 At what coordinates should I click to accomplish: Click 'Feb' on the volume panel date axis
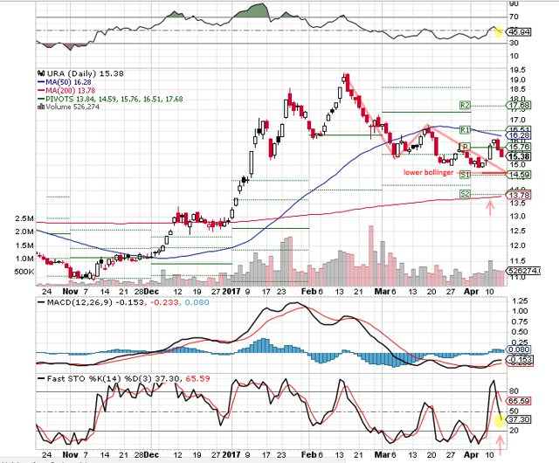point(308,292)
